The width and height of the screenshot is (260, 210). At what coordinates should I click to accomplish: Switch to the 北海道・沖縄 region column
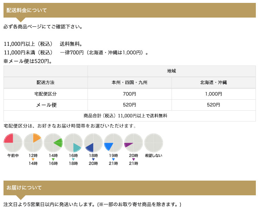pos(213,82)
